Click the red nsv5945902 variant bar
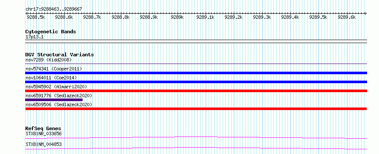379x154 pixels. click(x=196, y=91)
